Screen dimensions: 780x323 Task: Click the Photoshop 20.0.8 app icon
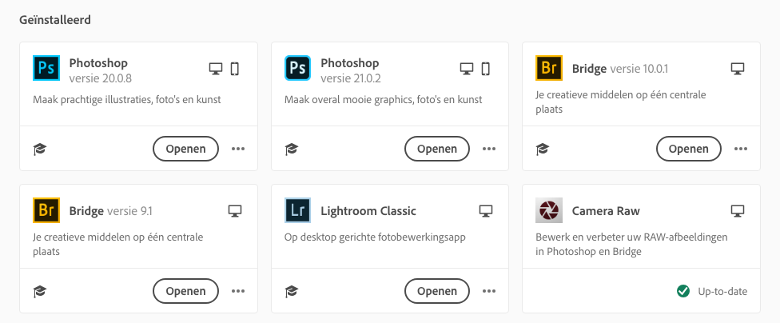tap(46, 70)
